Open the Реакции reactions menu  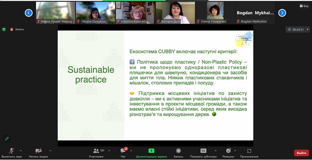pyautogui.click(x=228, y=153)
